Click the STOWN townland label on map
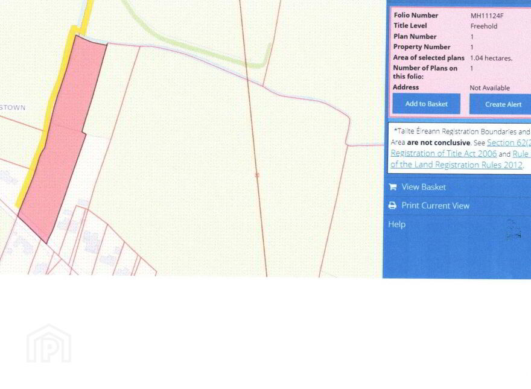The width and height of the screenshot is (531, 389). click(x=13, y=108)
